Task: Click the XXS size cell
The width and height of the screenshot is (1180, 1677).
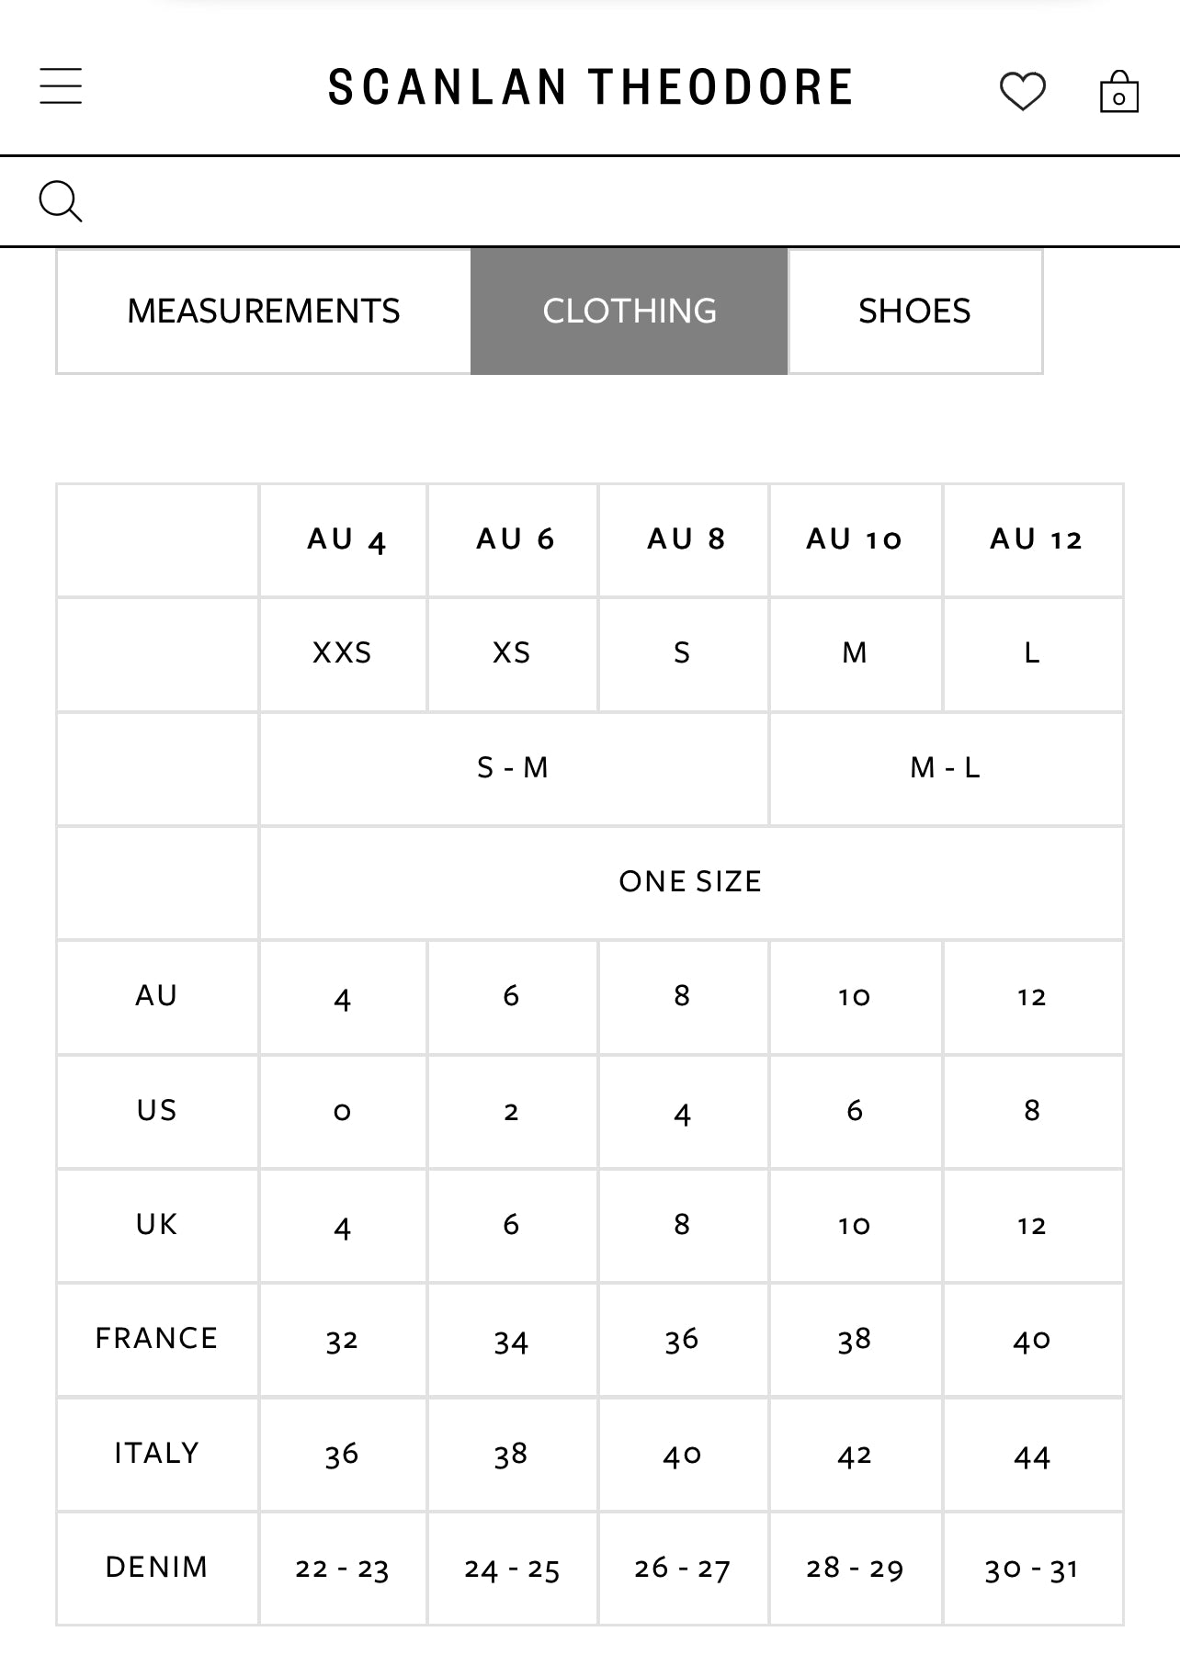Action: pos(342,653)
